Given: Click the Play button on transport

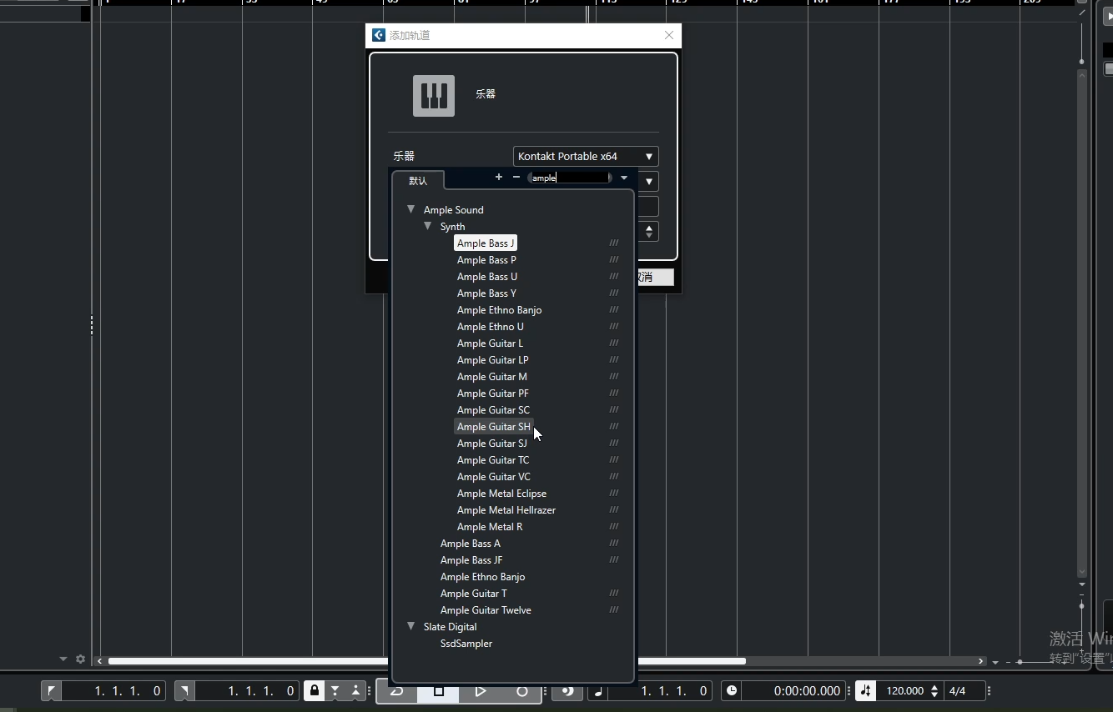Looking at the screenshot, I should (x=480, y=690).
